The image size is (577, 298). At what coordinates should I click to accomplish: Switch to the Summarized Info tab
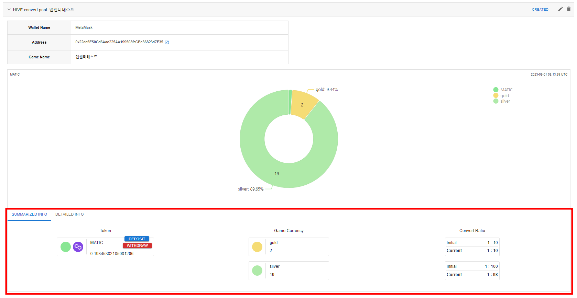point(29,214)
